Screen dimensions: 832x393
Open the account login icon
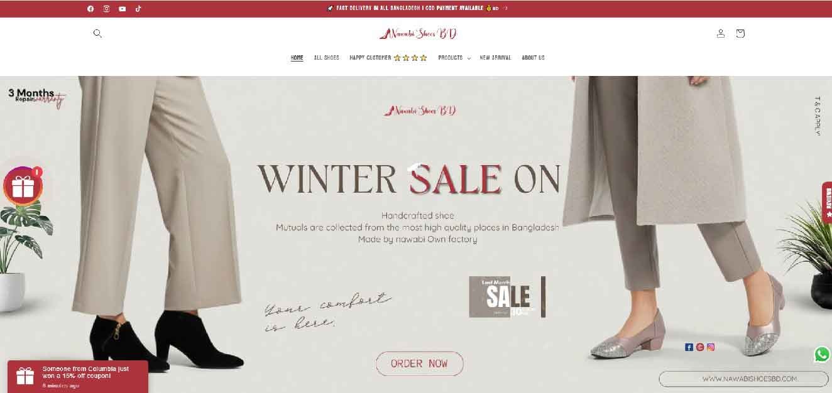pos(721,33)
